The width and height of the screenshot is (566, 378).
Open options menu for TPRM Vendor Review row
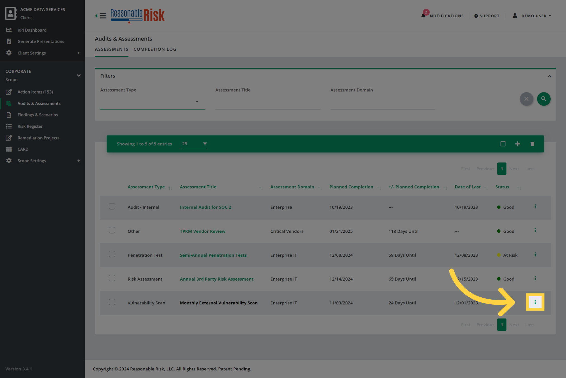click(535, 230)
